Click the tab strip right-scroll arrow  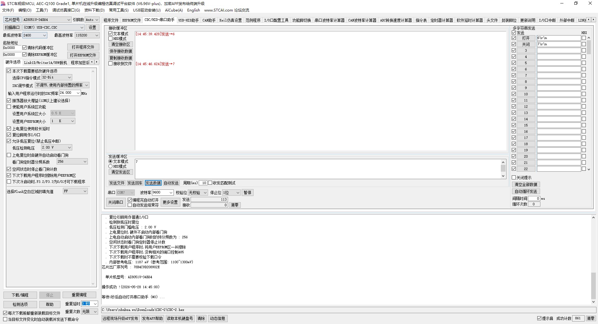coord(593,20)
